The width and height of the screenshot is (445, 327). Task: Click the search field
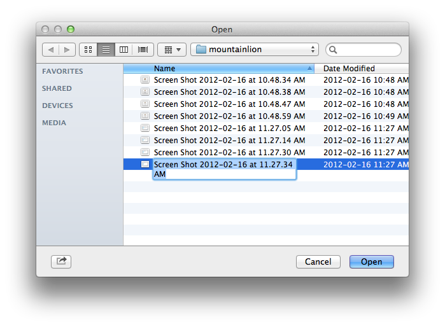click(x=364, y=50)
